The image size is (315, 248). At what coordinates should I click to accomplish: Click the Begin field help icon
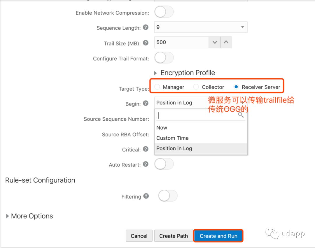click(x=146, y=103)
